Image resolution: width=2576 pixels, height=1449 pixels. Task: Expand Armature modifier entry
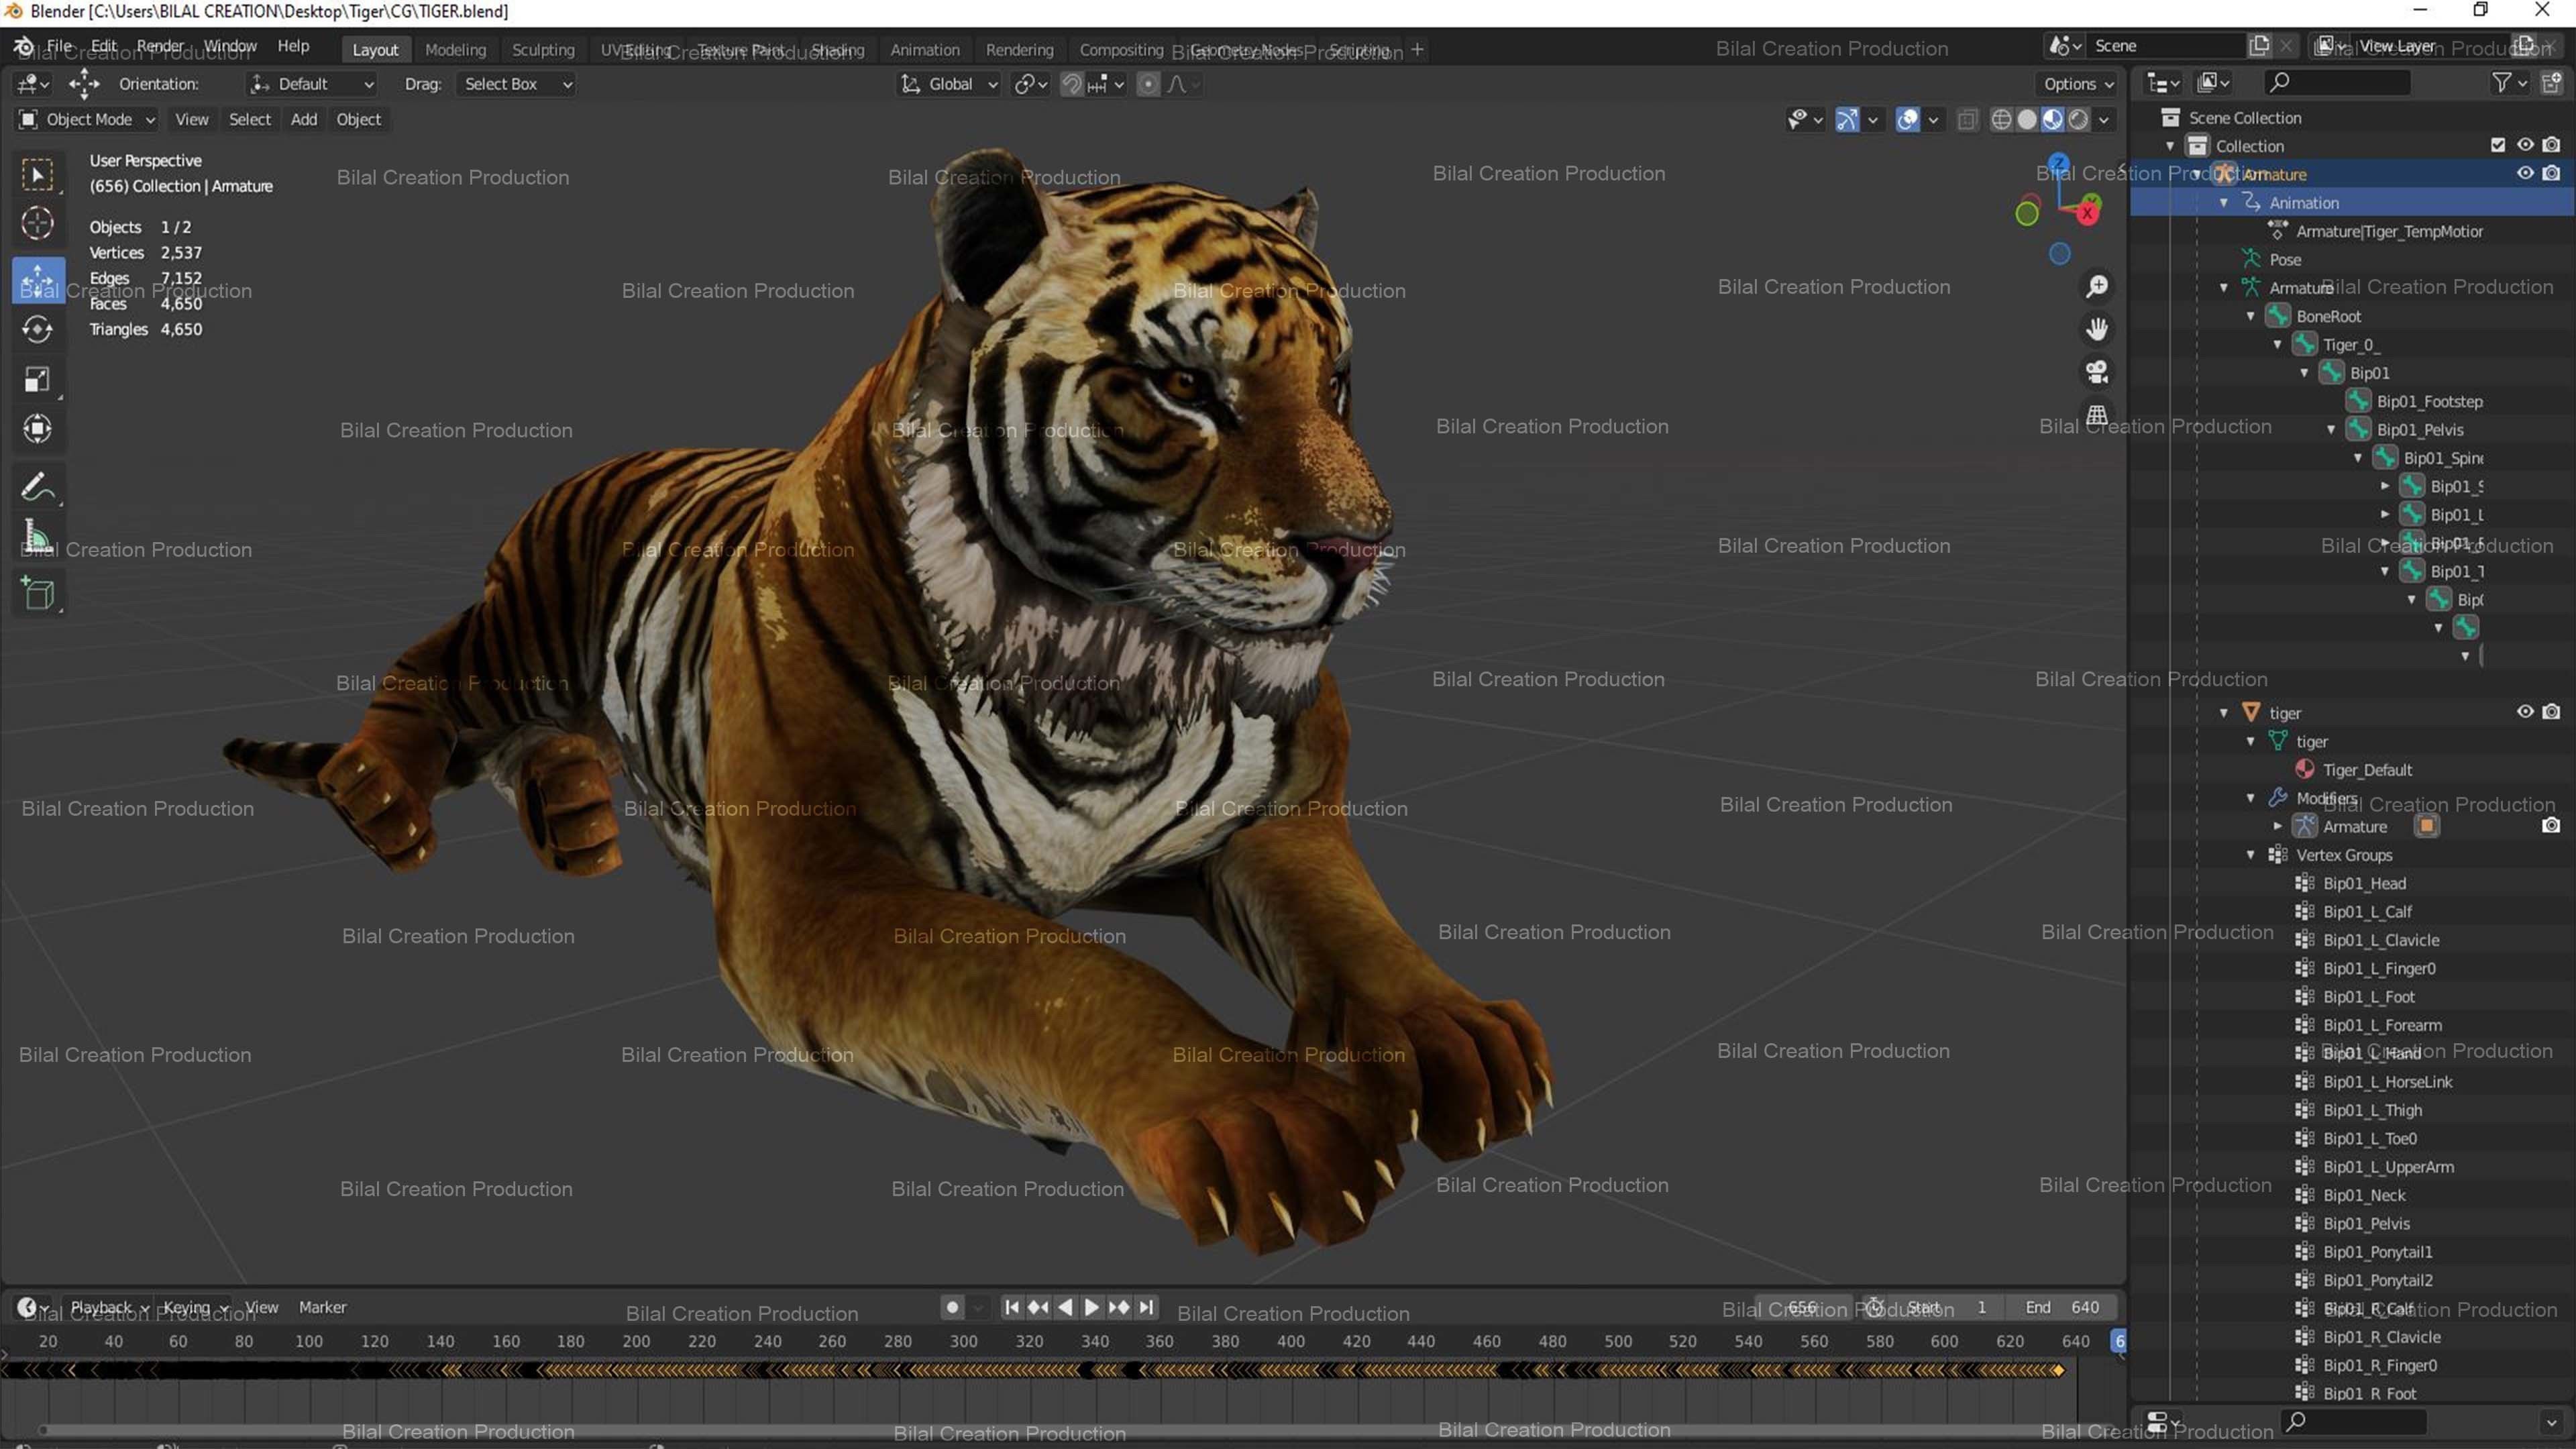2277,827
